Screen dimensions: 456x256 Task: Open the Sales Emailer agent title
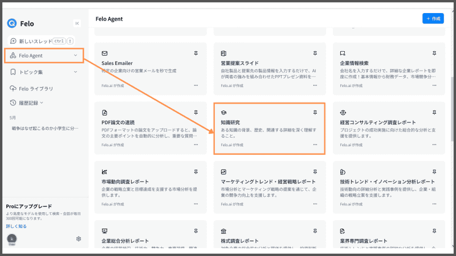pyautogui.click(x=117, y=63)
